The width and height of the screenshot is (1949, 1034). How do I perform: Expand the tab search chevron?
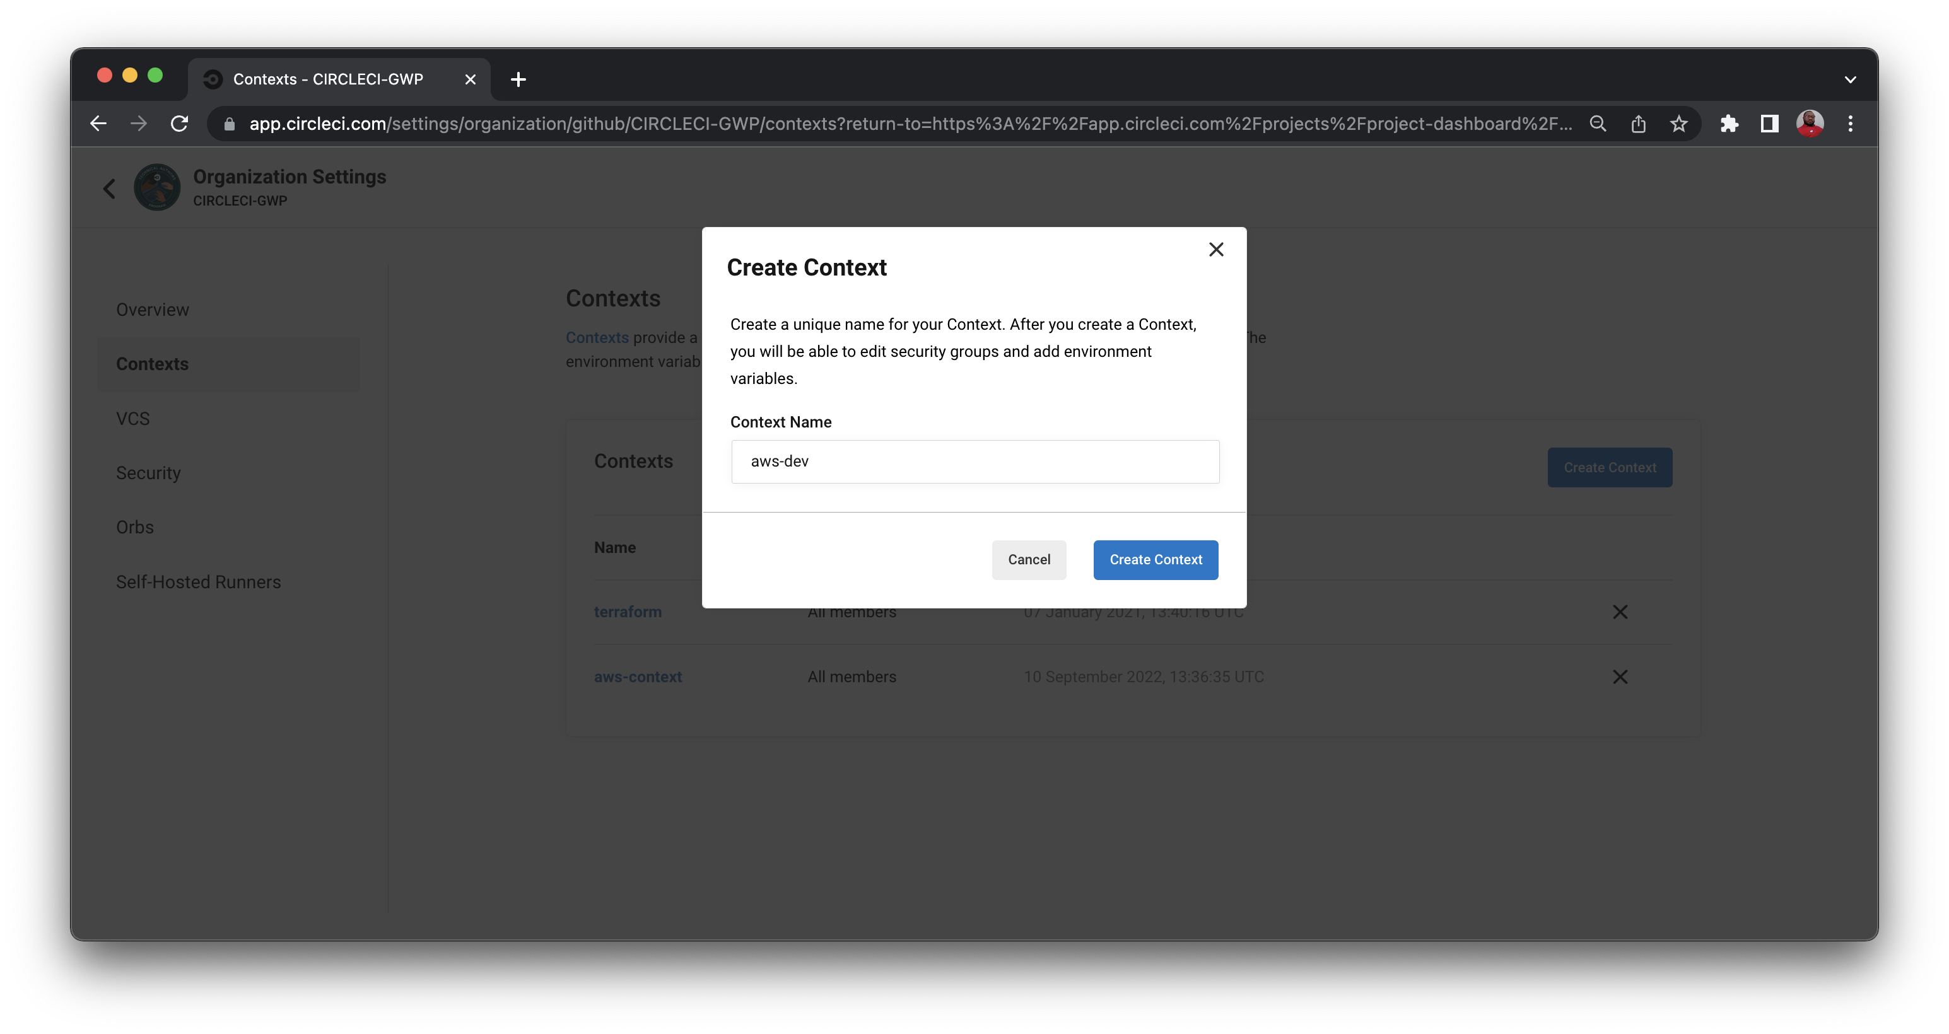(1850, 79)
